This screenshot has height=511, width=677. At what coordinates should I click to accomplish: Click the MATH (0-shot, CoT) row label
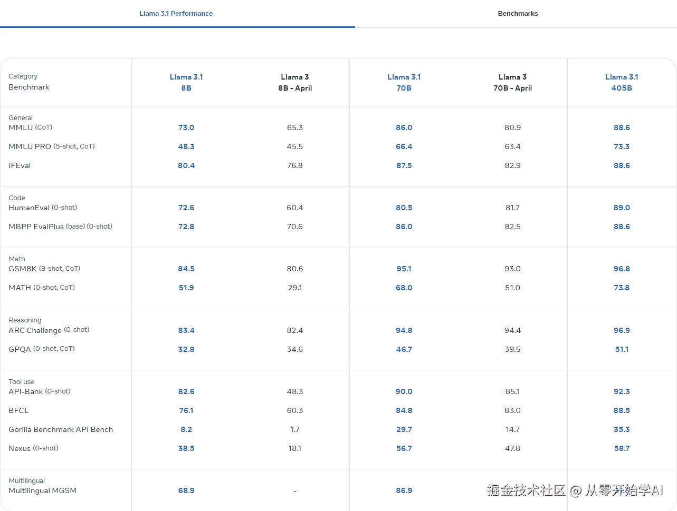tap(42, 288)
